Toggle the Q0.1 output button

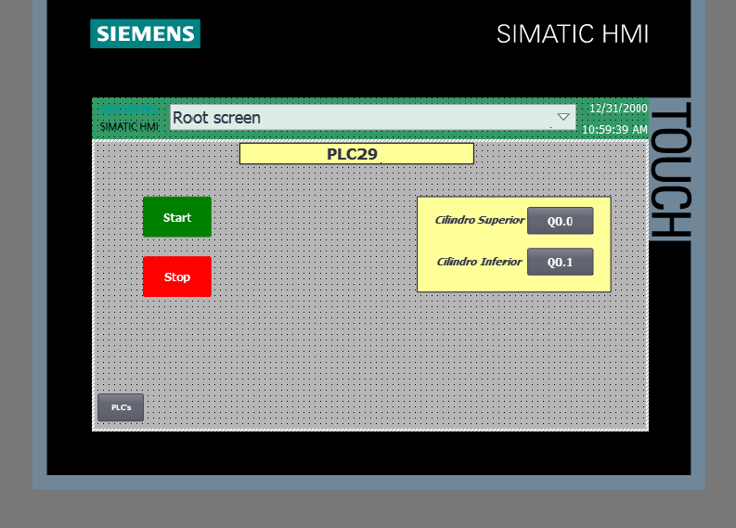560,262
